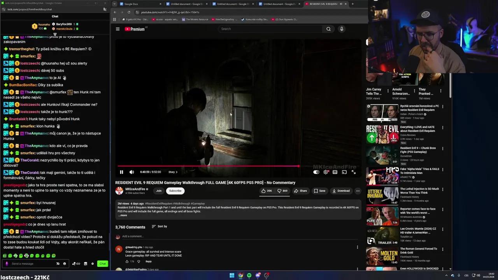Start voice search with the microphone icon
The image size is (498, 280).
click(342, 29)
